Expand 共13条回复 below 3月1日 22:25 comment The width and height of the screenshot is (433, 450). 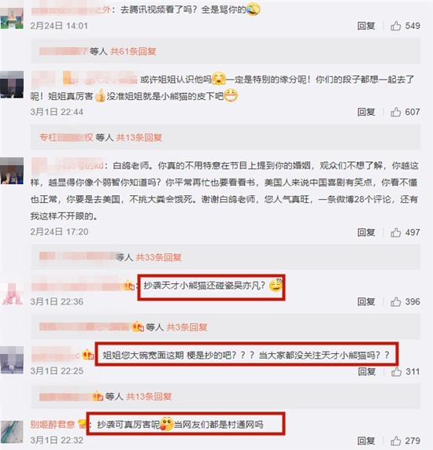point(149,397)
